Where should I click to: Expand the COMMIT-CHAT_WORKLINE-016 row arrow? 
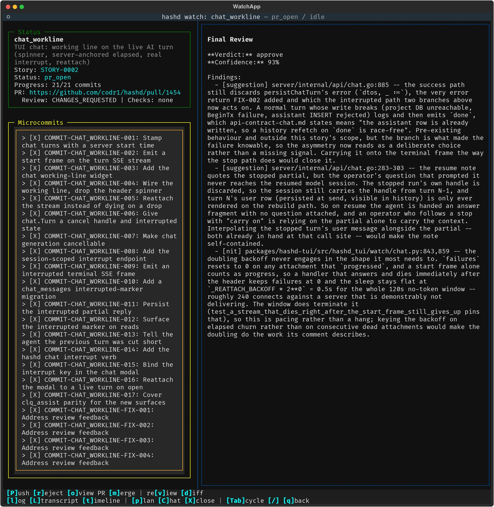click(x=24, y=380)
